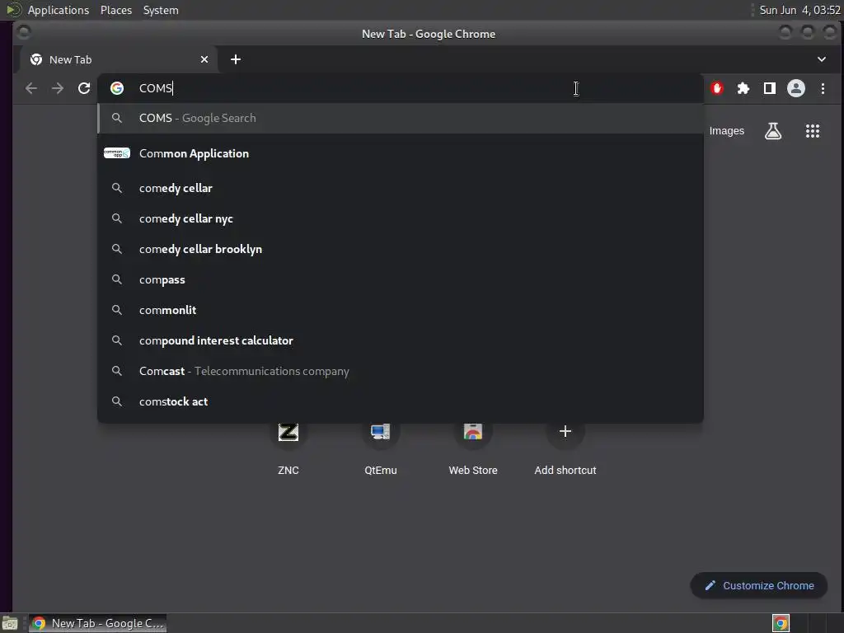This screenshot has width=844, height=633.
Task: Click search icon beside comstock act
Action: pyautogui.click(x=117, y=401)
